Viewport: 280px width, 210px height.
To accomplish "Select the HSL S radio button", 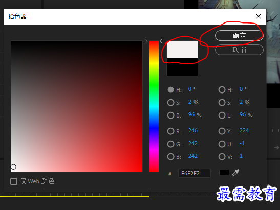I will (x=222, y=103).
